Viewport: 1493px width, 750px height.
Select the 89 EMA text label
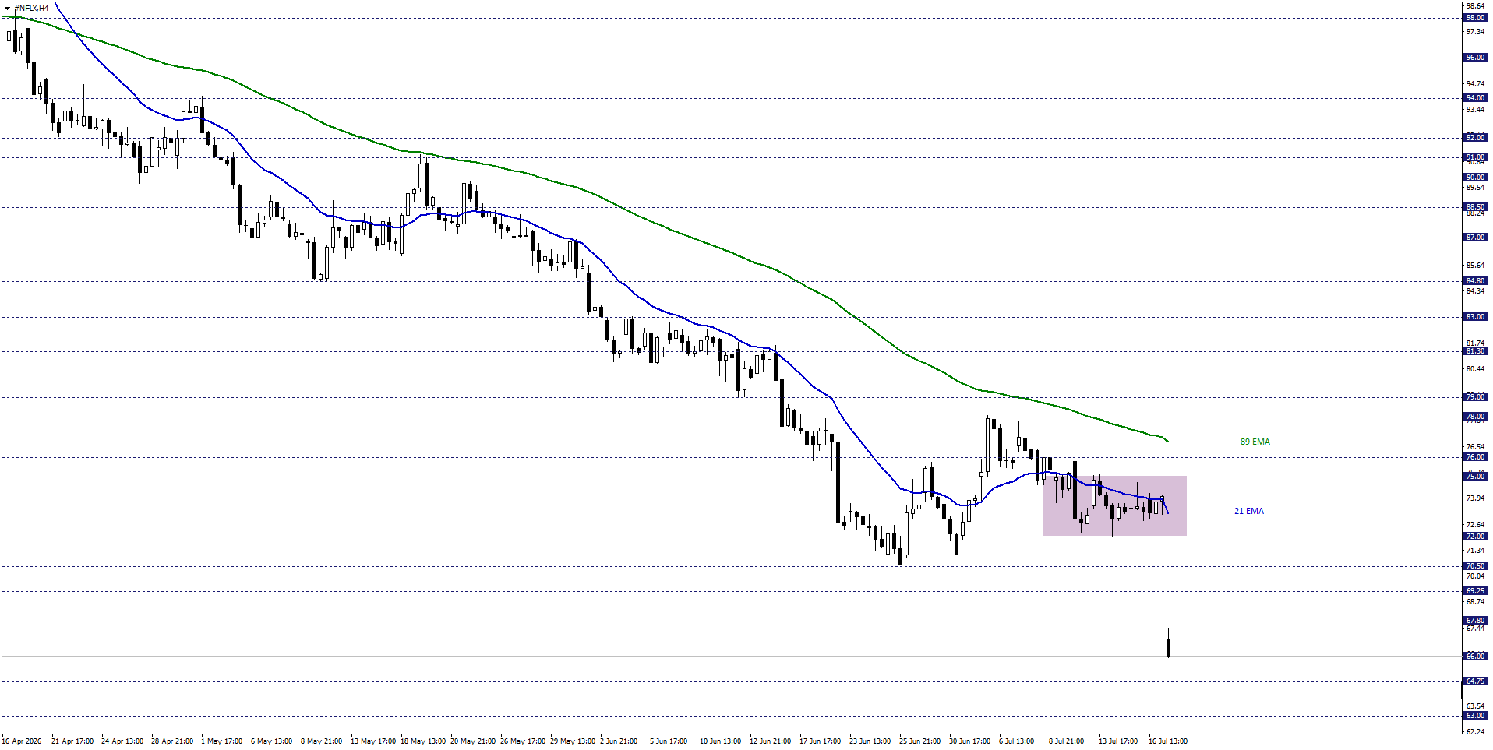(x=1255, y=442)
